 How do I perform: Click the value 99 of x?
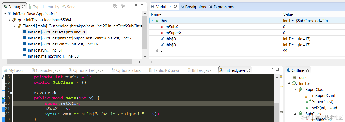pyautogui.click(x=285, y=51)
